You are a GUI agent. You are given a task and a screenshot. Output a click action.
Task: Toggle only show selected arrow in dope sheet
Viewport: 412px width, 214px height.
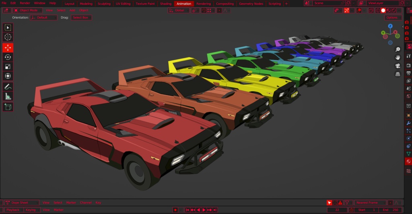pos(329,203)
